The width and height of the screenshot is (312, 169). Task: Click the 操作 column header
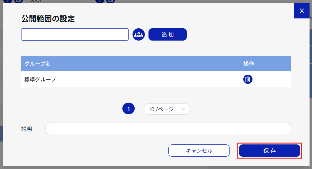pos(249,64)
